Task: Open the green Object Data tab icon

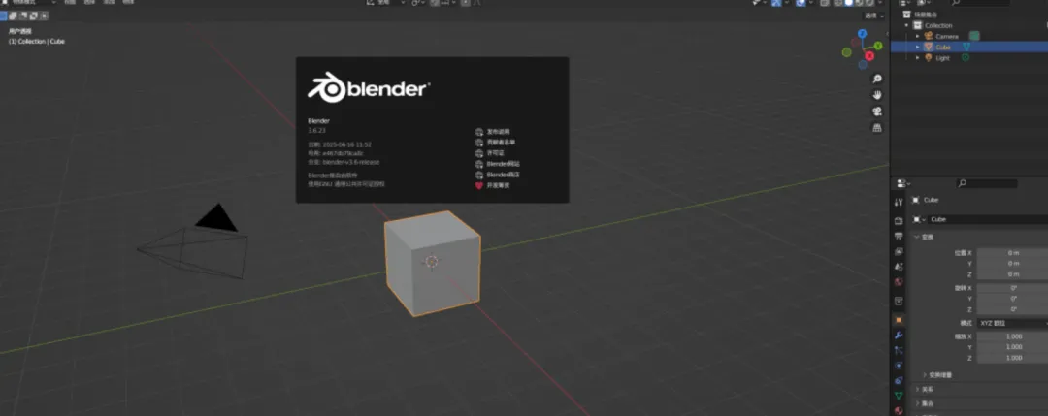Action: click(899, 396)
